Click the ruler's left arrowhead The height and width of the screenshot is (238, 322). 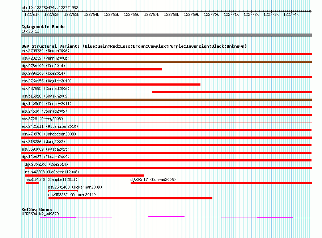point(22,11)
